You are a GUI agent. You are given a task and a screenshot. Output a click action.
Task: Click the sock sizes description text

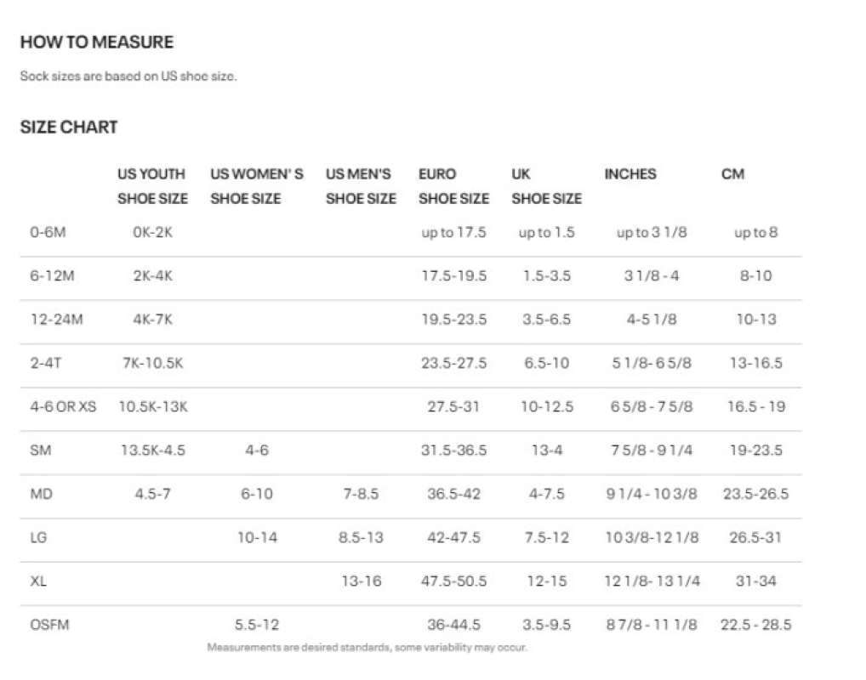click(128, 76)
